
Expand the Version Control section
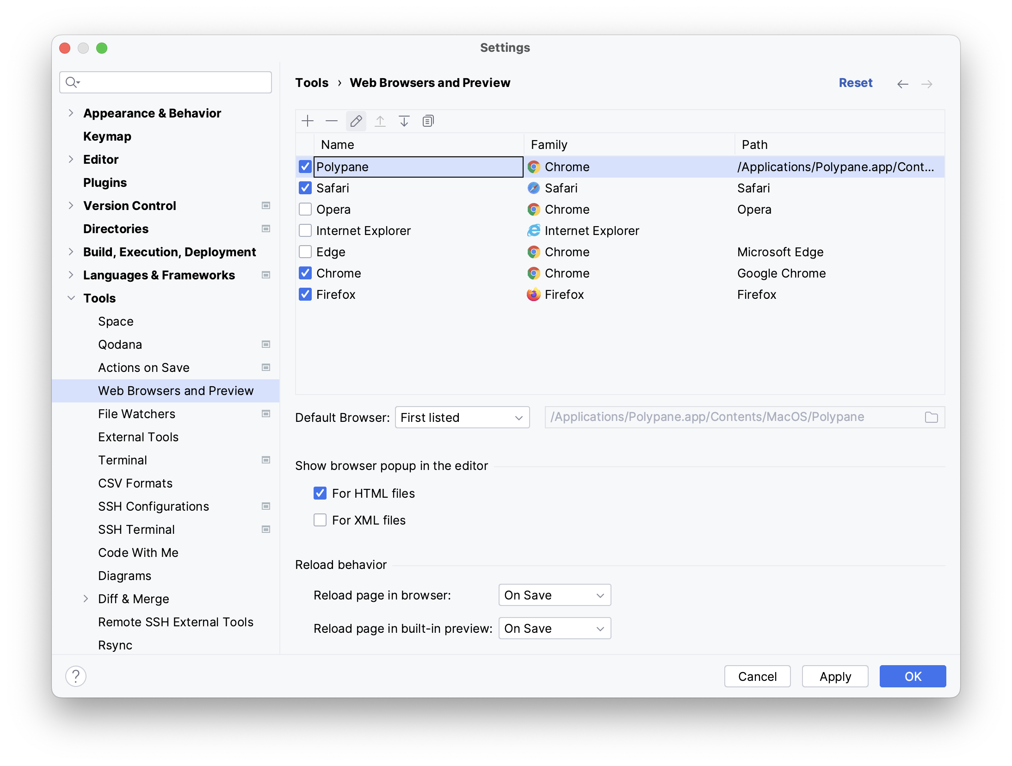71,205
